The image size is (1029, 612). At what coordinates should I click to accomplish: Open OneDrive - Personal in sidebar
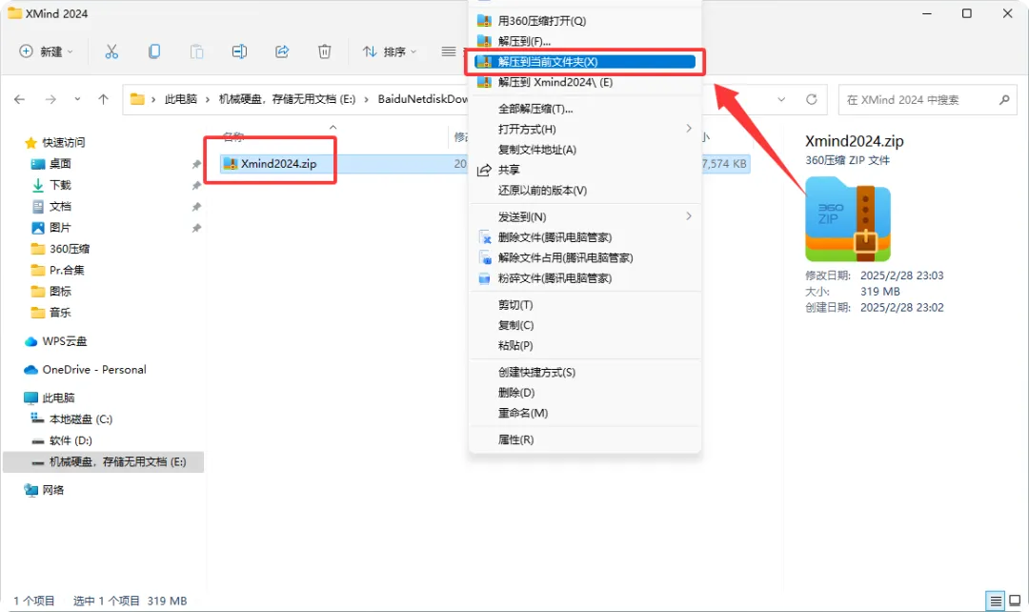pyautogui.click(x=85, y=369)
